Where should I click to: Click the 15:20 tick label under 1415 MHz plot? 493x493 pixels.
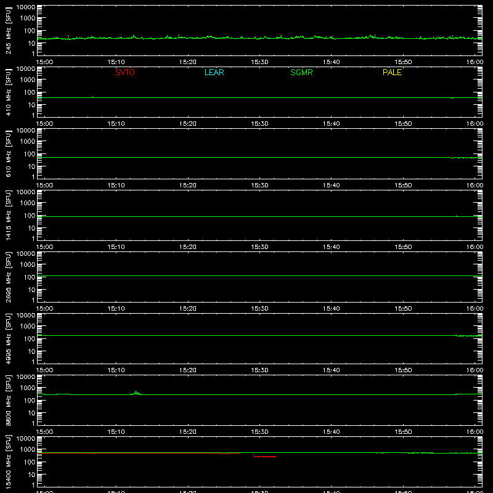(x=188, y=247)
